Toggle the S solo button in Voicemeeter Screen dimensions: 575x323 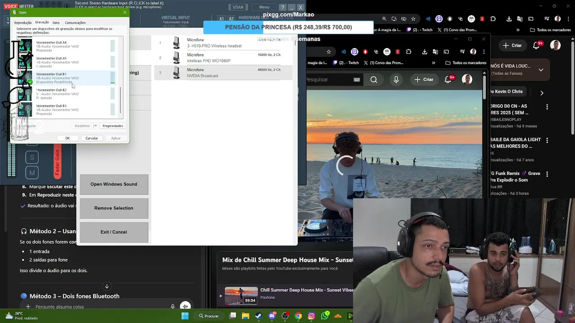32,157
